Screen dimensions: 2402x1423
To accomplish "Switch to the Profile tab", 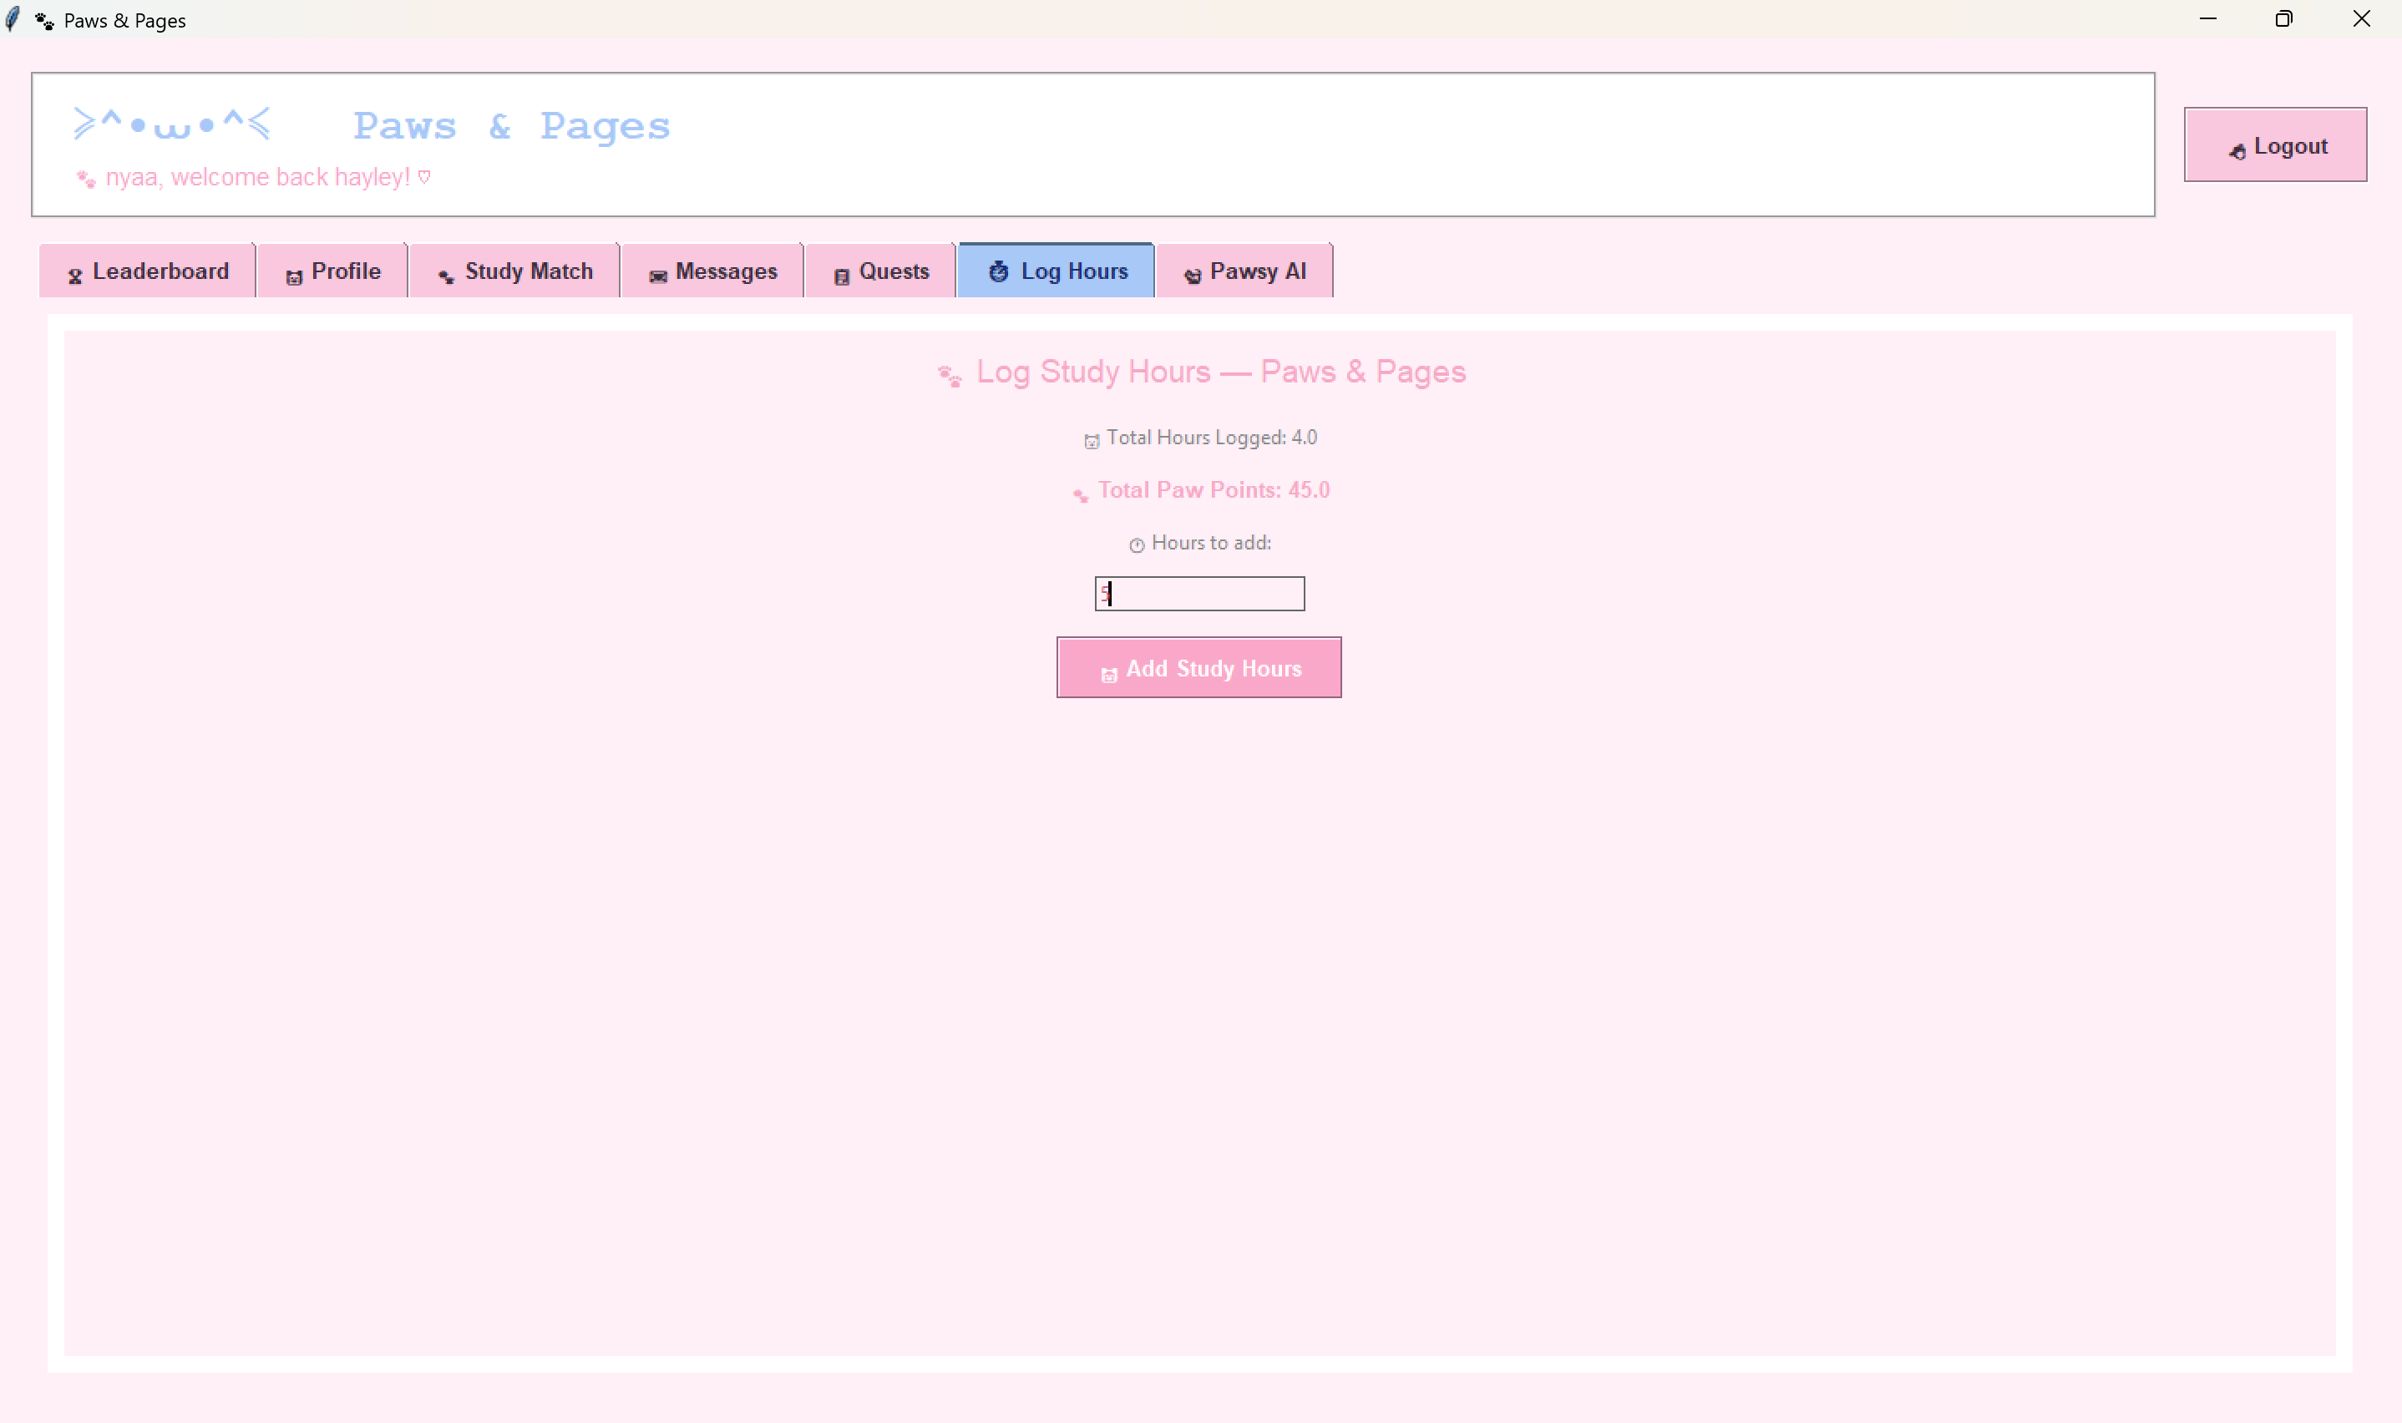I will point(332,271).
